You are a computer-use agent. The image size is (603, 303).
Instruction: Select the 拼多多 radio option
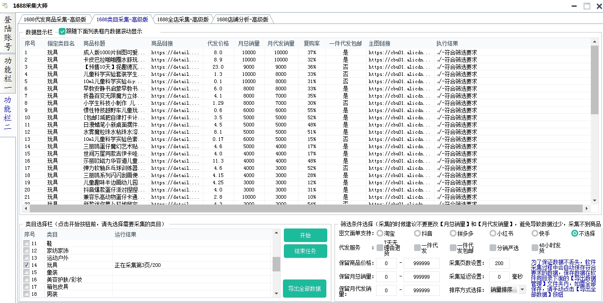pos(453,233)
